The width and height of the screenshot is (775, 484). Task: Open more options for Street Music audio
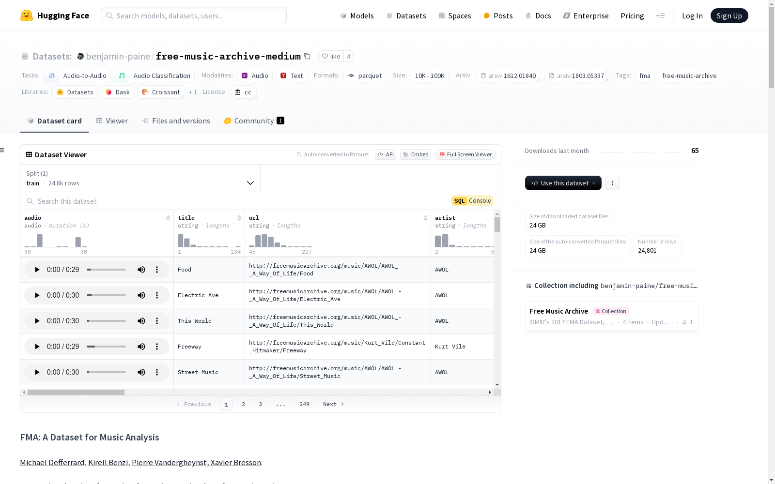click(157, 372)
